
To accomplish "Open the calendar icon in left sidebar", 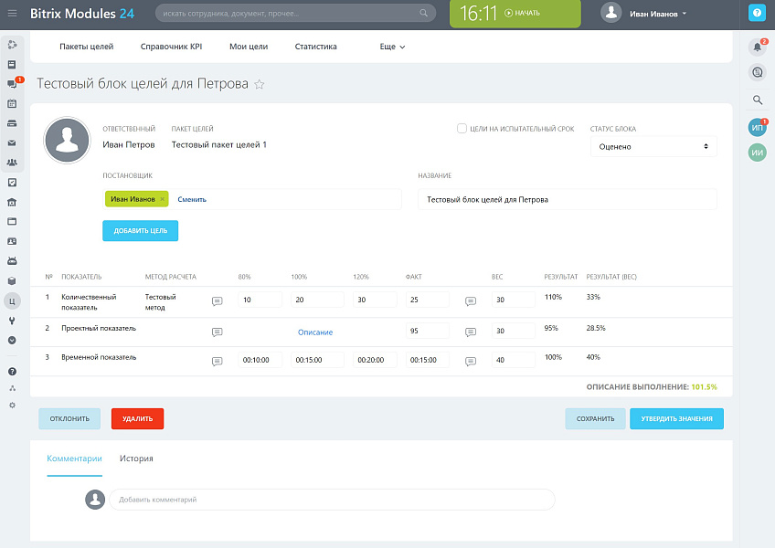I will 12,104.
